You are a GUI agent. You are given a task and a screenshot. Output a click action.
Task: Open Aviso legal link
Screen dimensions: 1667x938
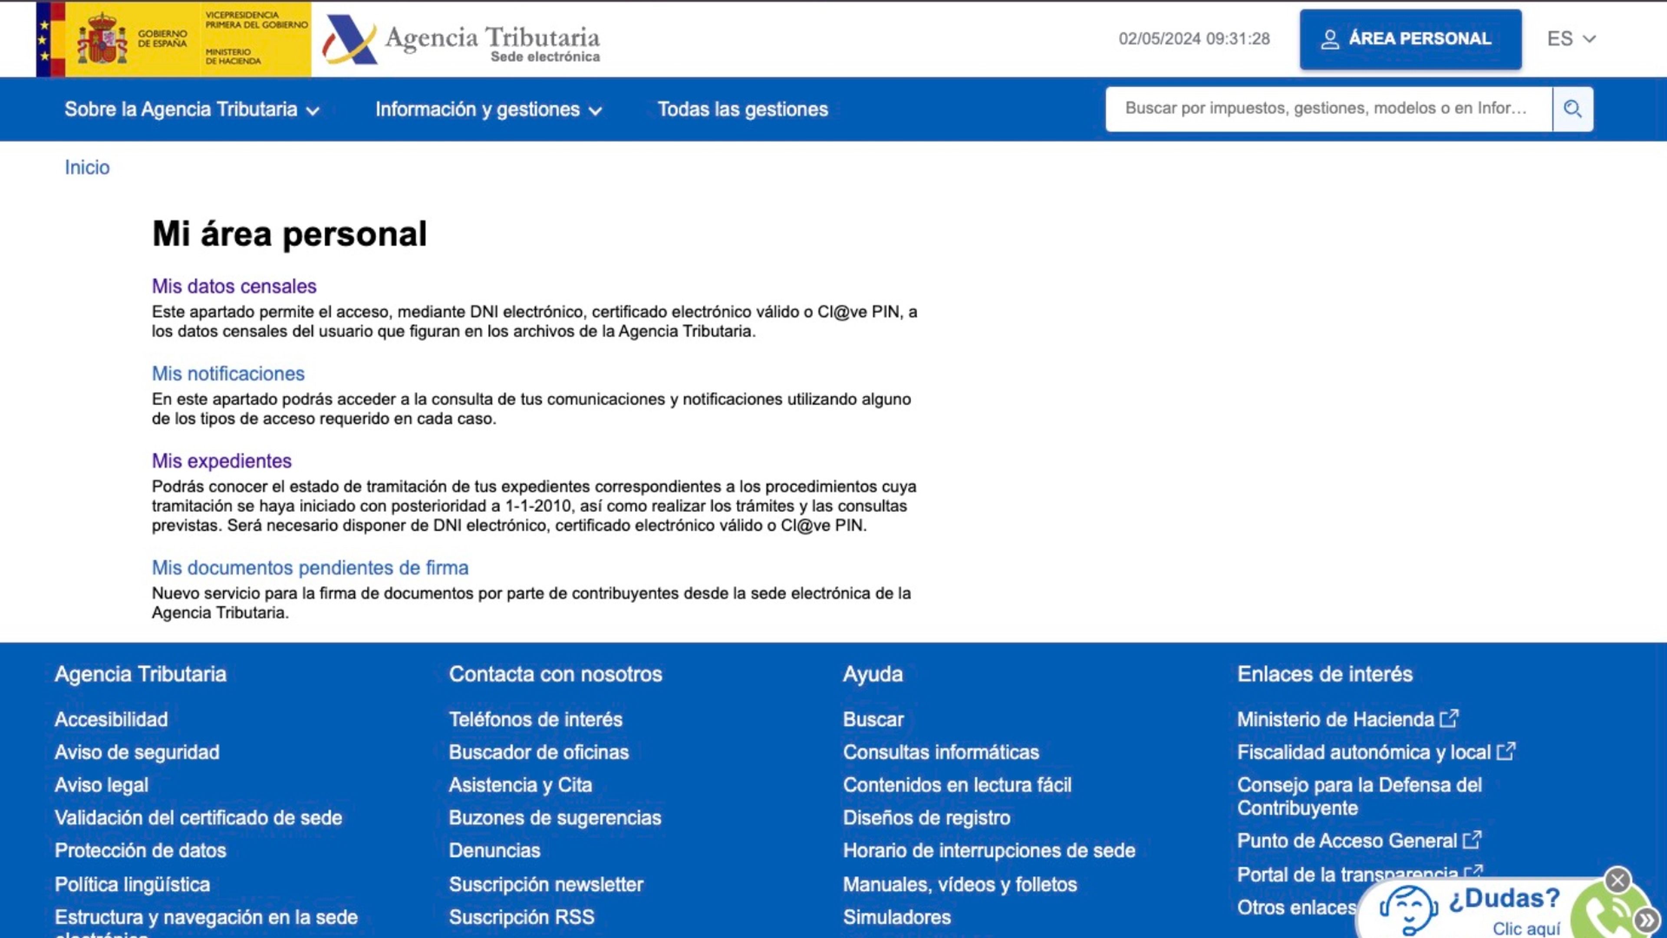(x=102, y=785)
